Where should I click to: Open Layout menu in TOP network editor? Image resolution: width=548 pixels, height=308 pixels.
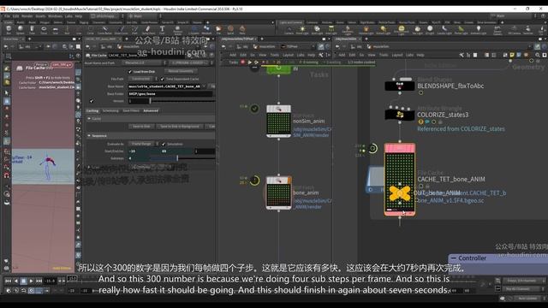tap(288, 55)
